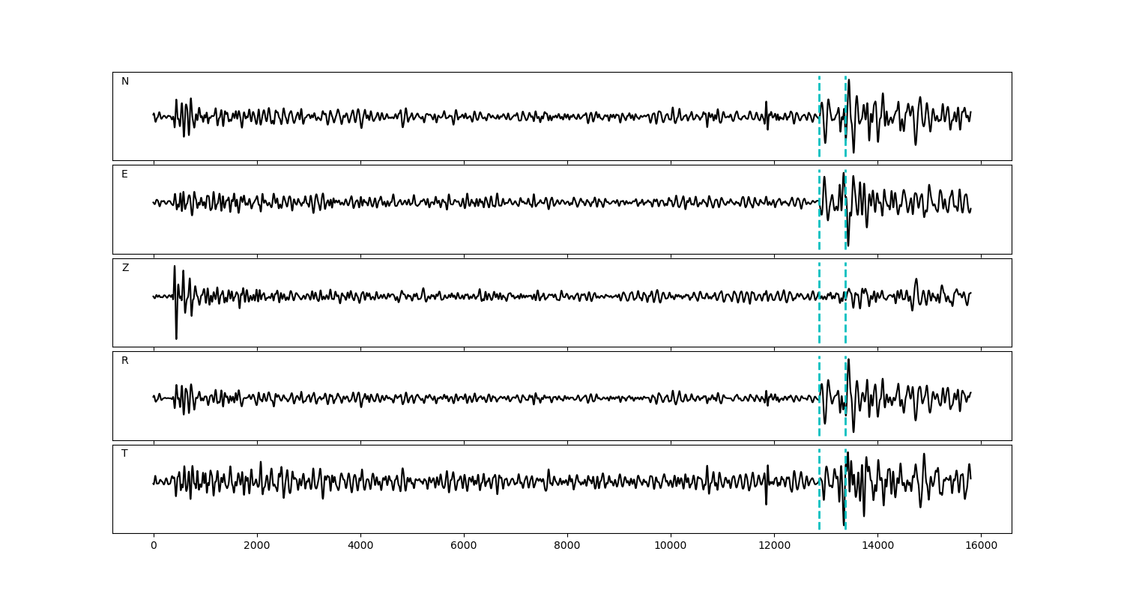The height and width of the screenshot is (599, 1124).
Task: Click the 0 tick label on x-axis
Action: click(154, 547)
